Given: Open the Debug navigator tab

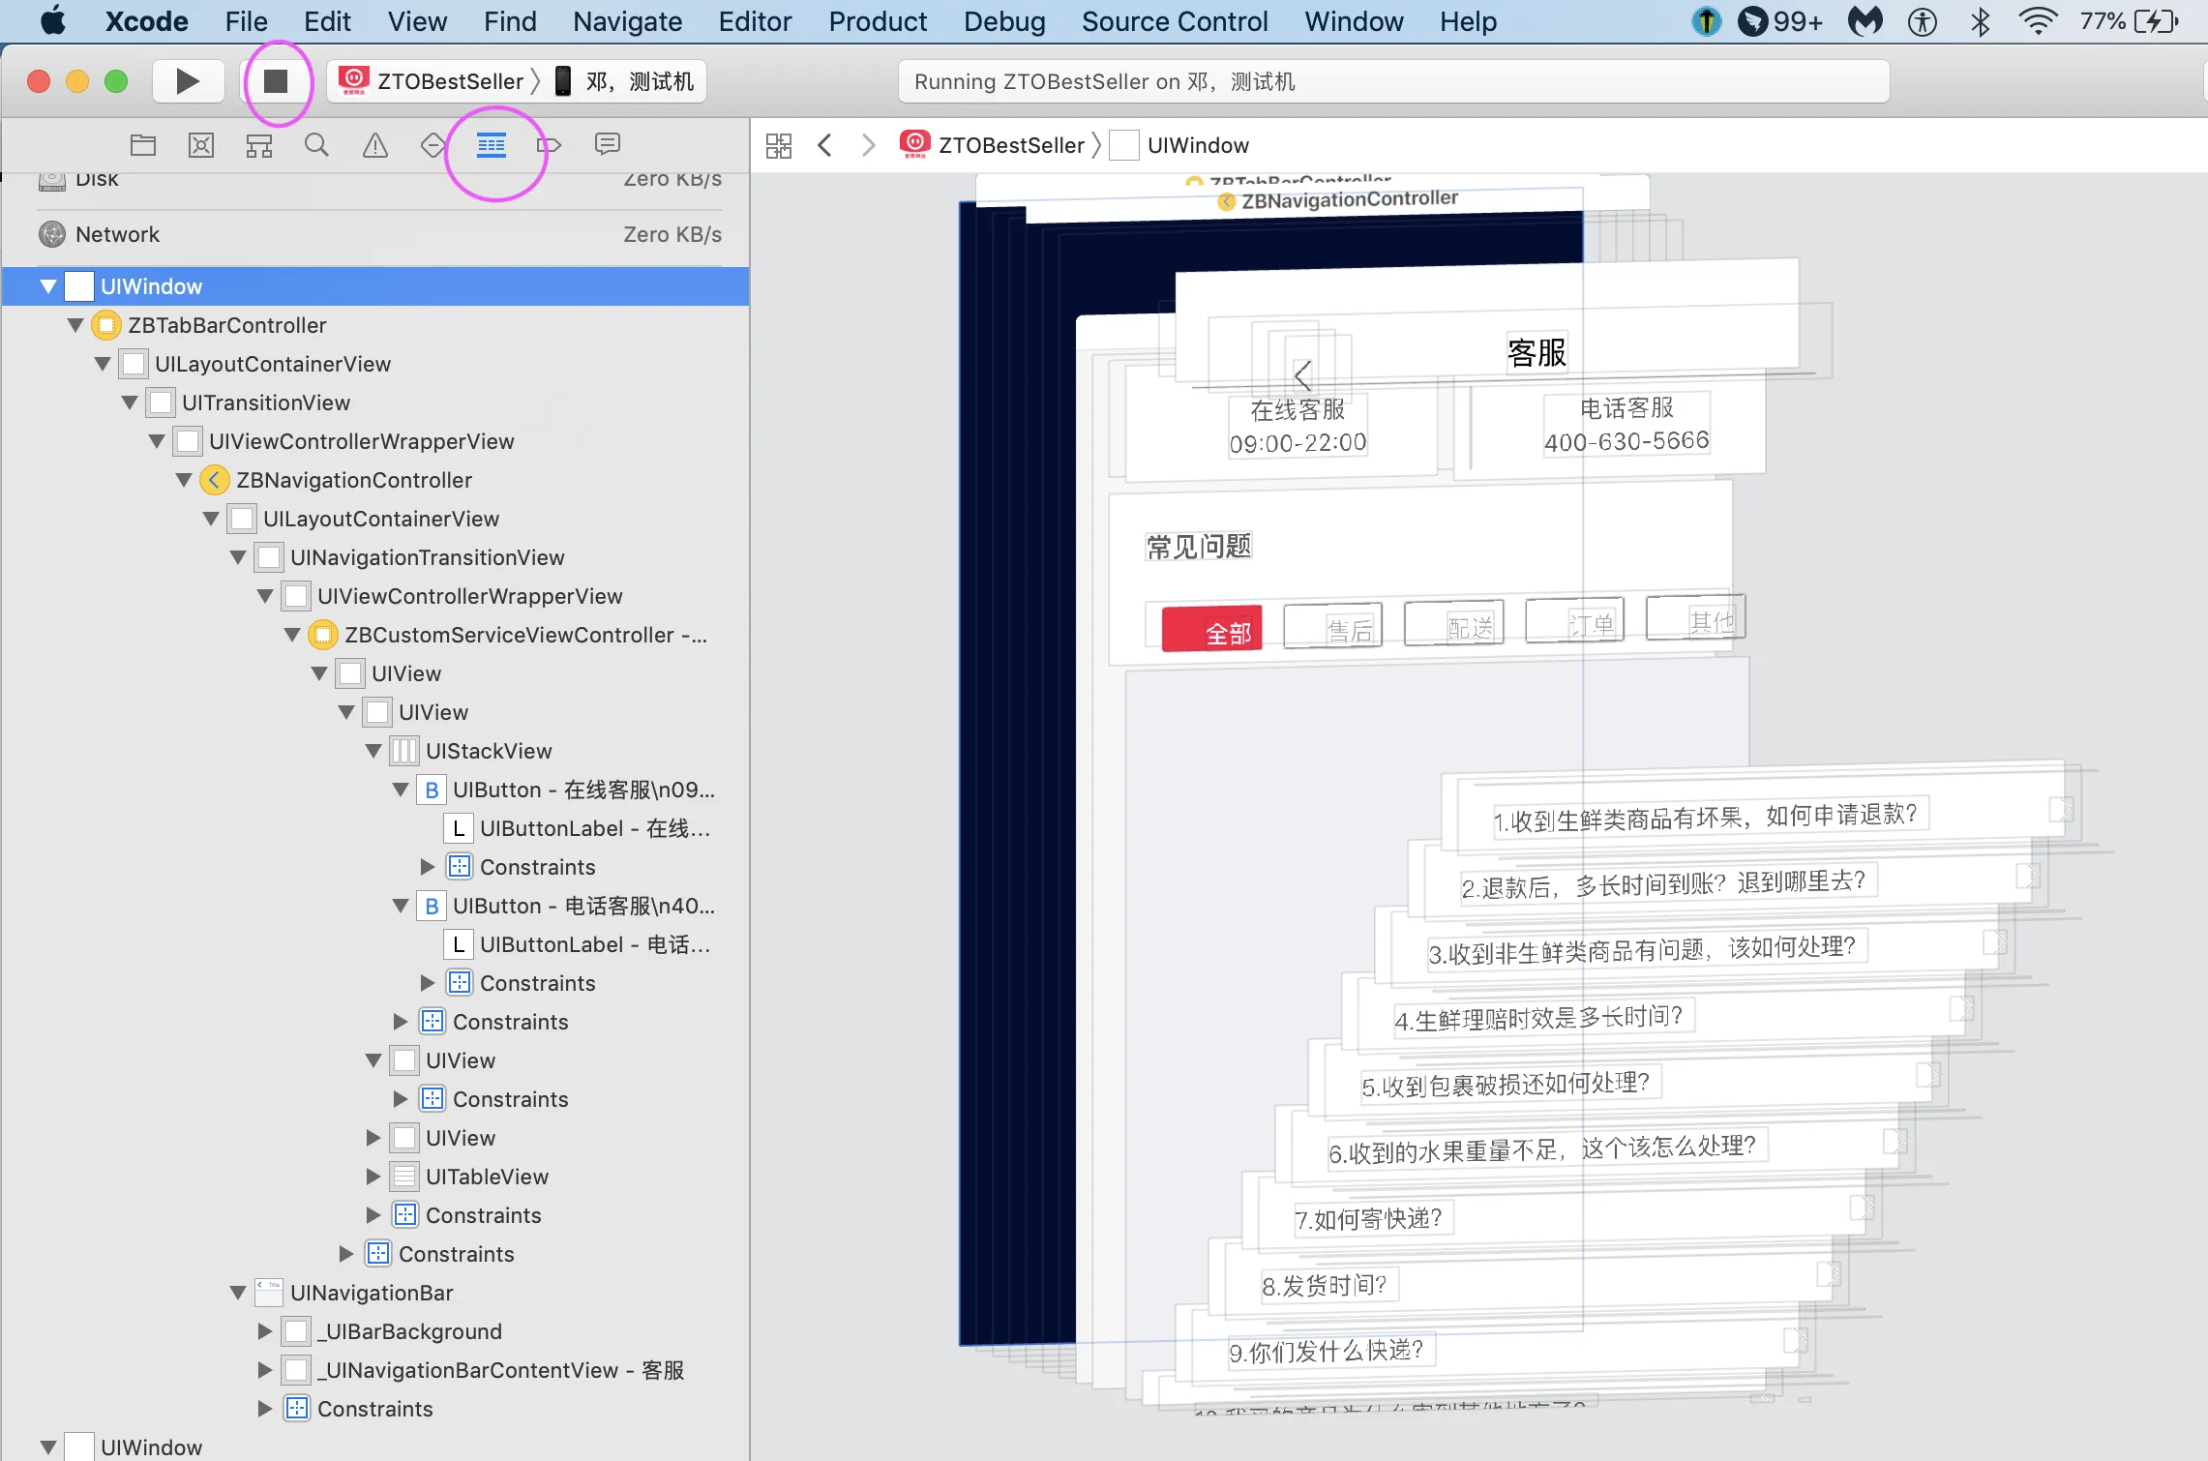Looking at the screenshot, I should click(x=492, y=145).
